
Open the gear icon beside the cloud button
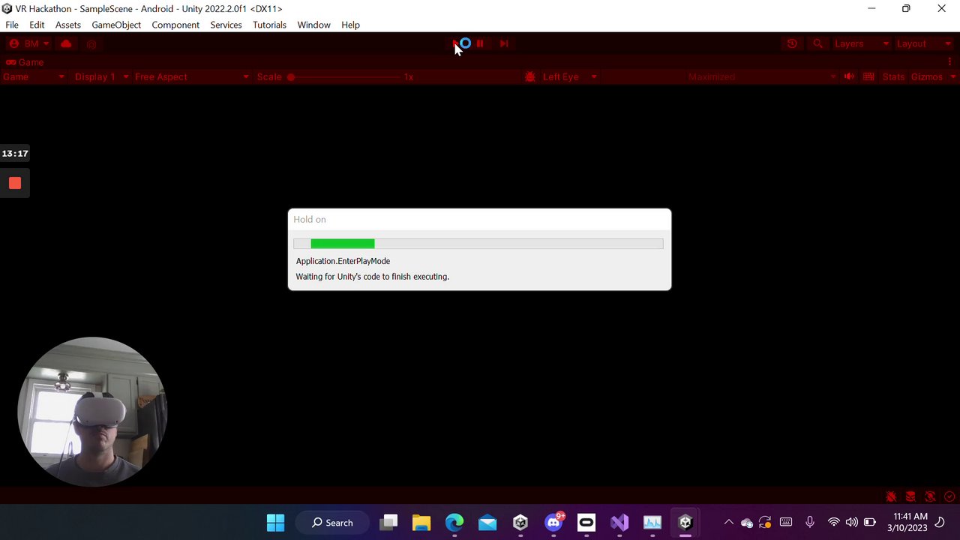click(91, 44)
